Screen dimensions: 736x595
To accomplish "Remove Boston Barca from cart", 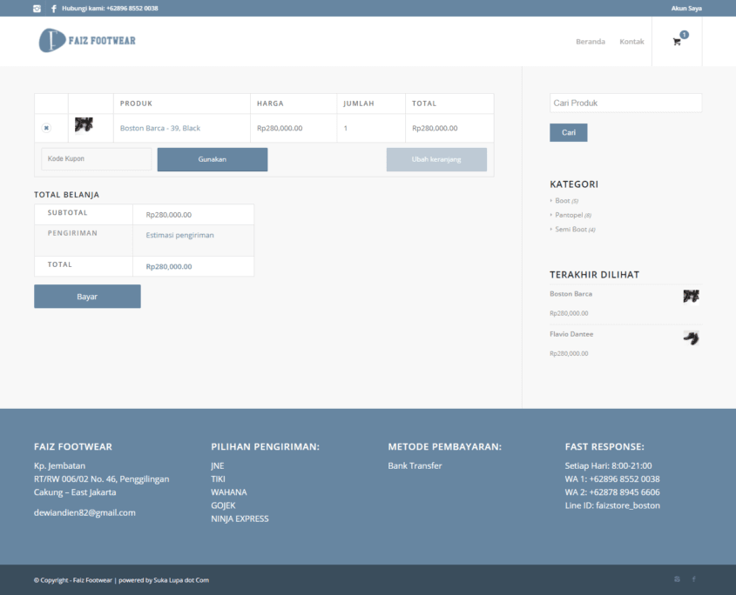I will tap(46, 128).
